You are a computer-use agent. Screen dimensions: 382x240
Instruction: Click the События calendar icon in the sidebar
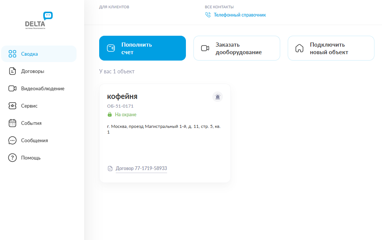point(12,123)
